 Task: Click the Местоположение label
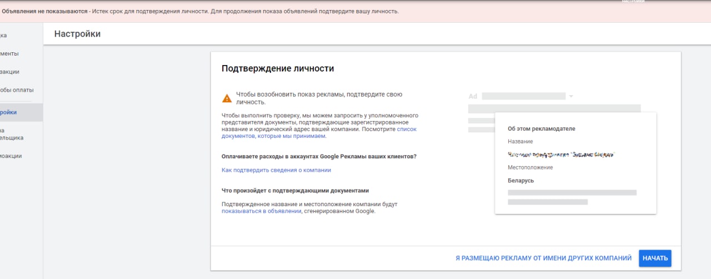point(530,167)
